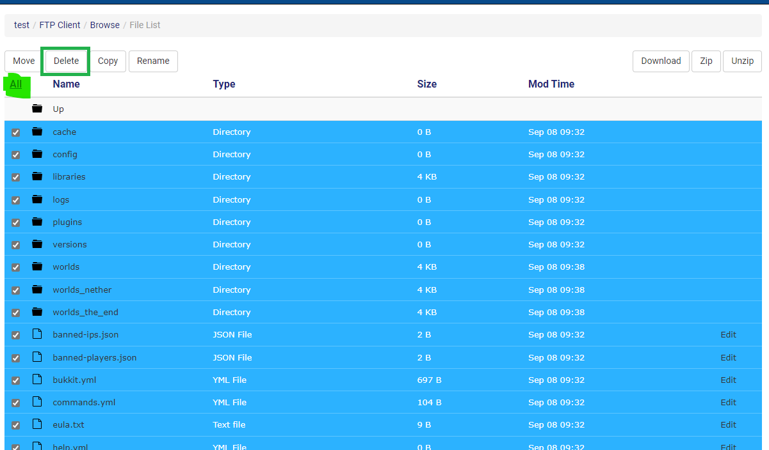This screenshot has width=769, height=450.
Task: Click the eula.txt file icon
Action: click(37, 424)
